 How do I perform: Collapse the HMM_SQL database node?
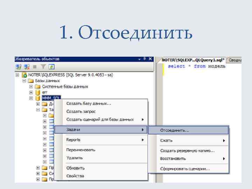tap(31, 98)
